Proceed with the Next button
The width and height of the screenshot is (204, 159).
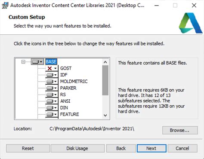click(151, 148)
